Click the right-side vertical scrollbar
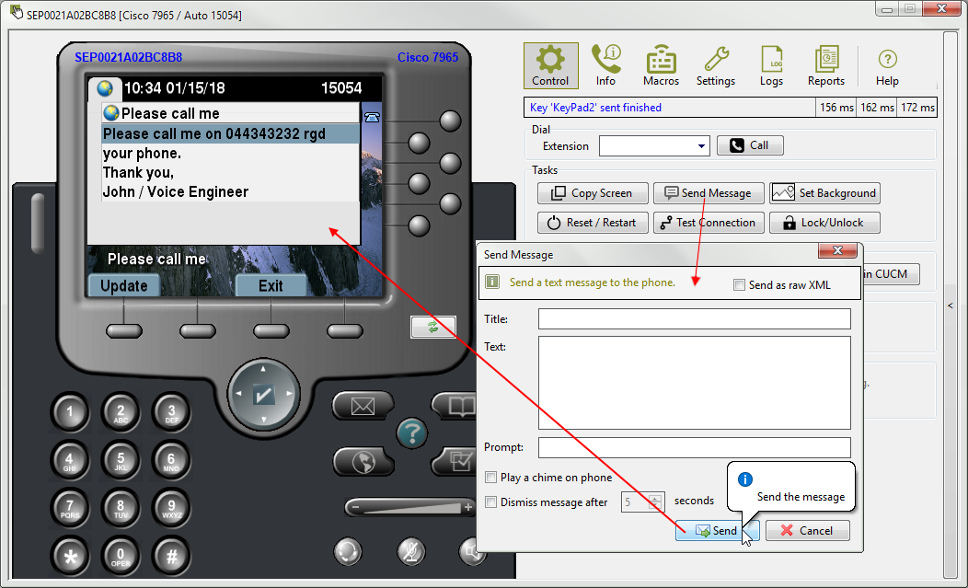 951,306
